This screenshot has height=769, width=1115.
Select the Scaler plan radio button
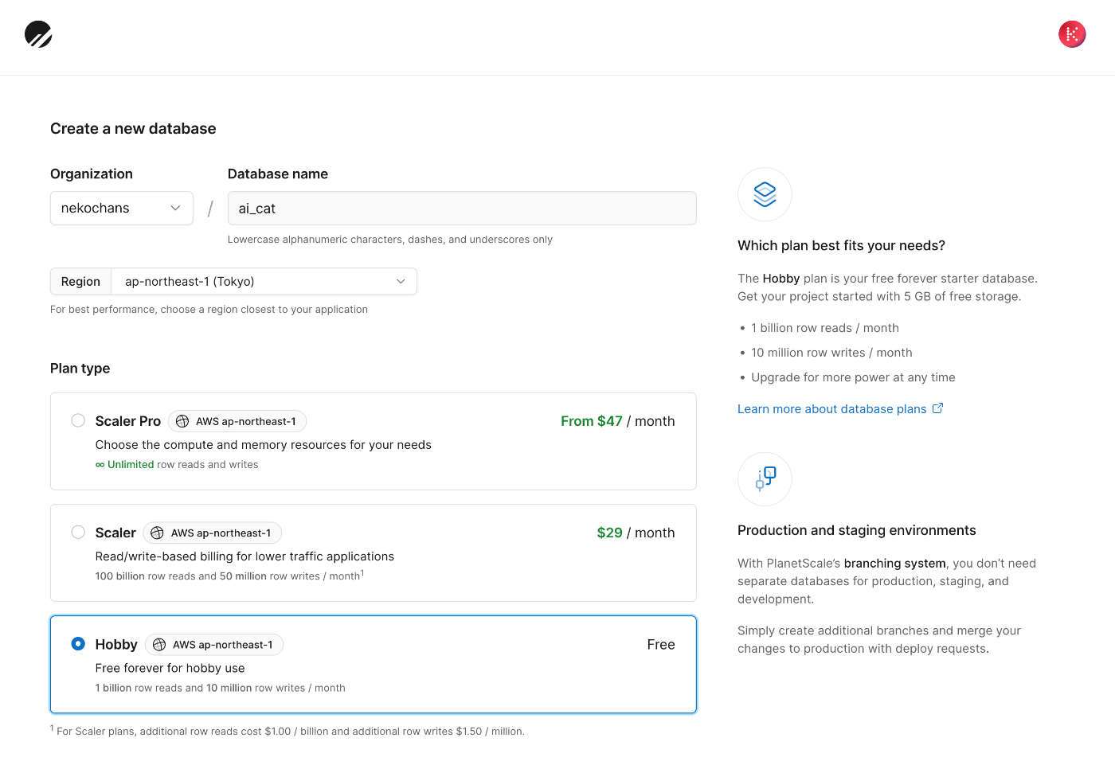78,532
